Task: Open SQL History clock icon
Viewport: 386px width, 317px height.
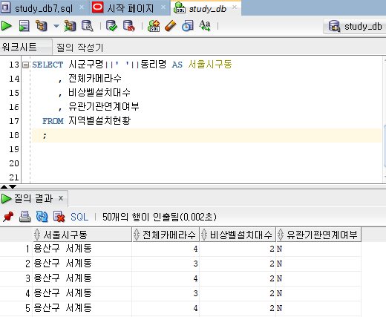Action: (188, 26)
